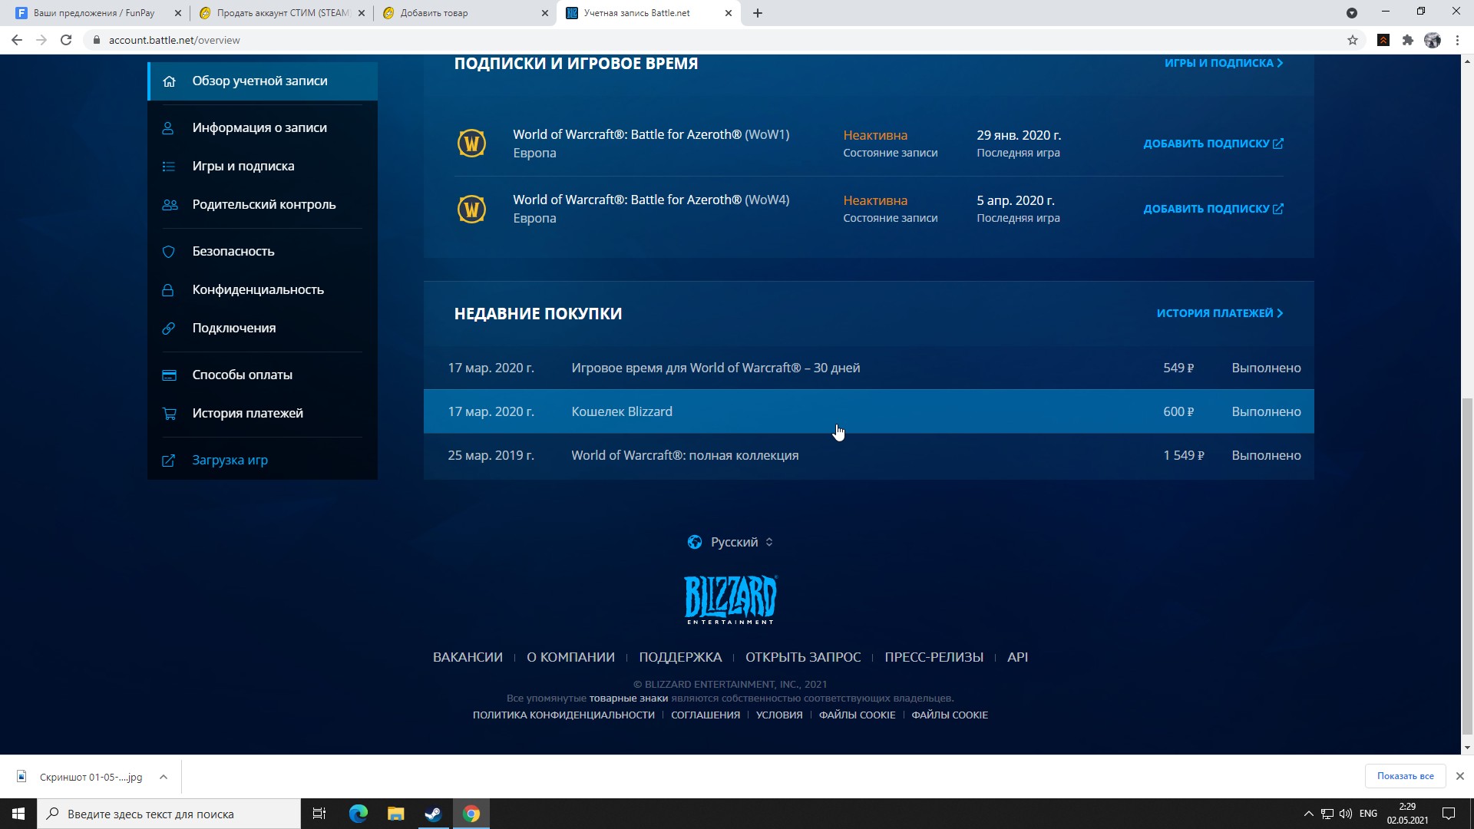Open a new browser tab
The height and width of the screenshot is (829, 1474).
pyautogui.click(x=758, y=13)
